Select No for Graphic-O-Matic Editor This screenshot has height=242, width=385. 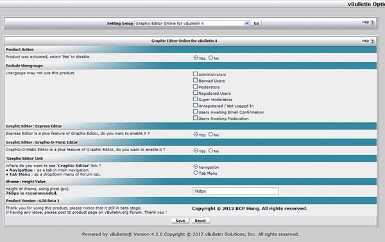click(x=210, y=150)
